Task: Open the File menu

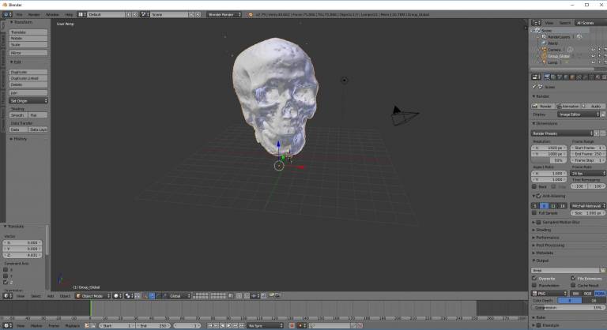Action: (19, 14)
